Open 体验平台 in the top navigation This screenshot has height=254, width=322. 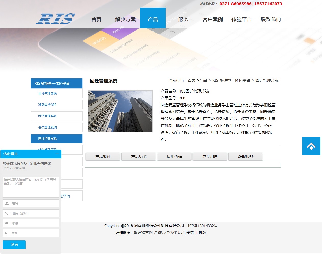click(x=242, y=19)
